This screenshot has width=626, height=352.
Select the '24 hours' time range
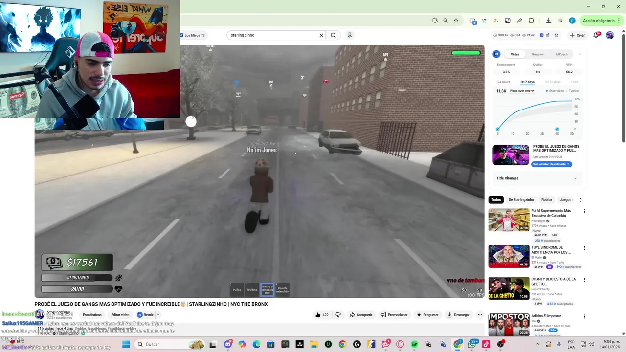tap(504, 82)
